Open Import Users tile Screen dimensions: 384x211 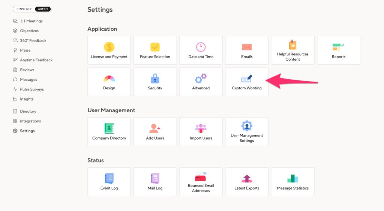click(201, 132)
